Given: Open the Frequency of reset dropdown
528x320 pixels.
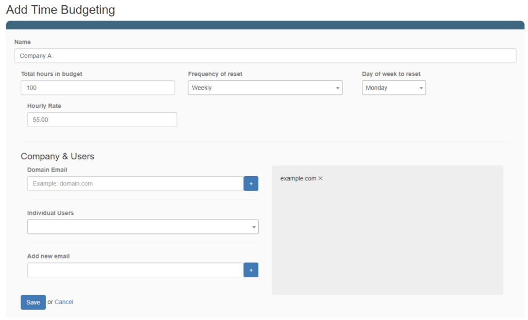Looking at the screenshot, I should (265, 88).
